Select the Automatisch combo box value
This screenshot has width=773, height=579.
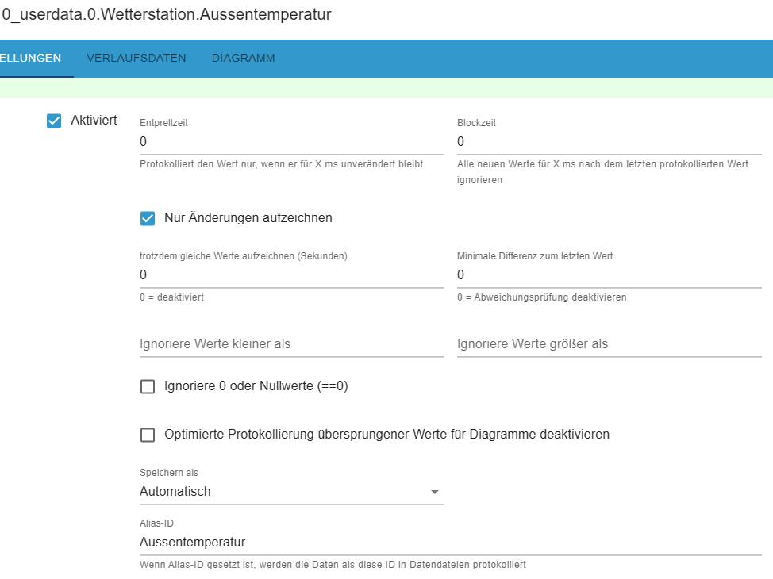(x=292, y=492)
